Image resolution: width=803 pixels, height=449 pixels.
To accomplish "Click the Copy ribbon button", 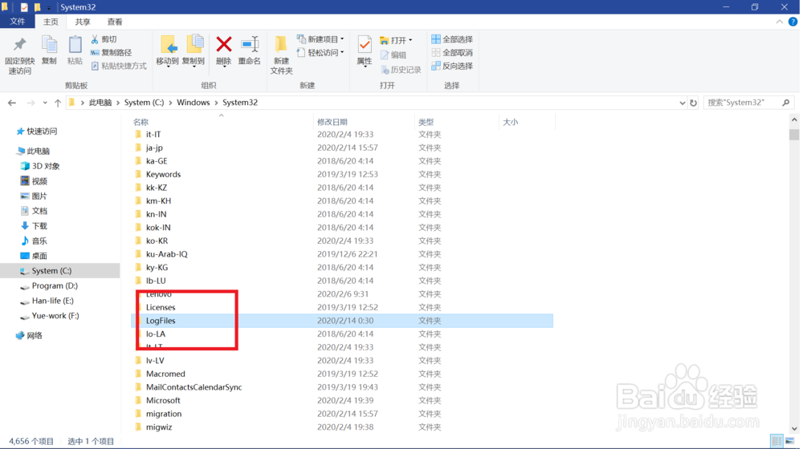I will (x=49, y=51).
